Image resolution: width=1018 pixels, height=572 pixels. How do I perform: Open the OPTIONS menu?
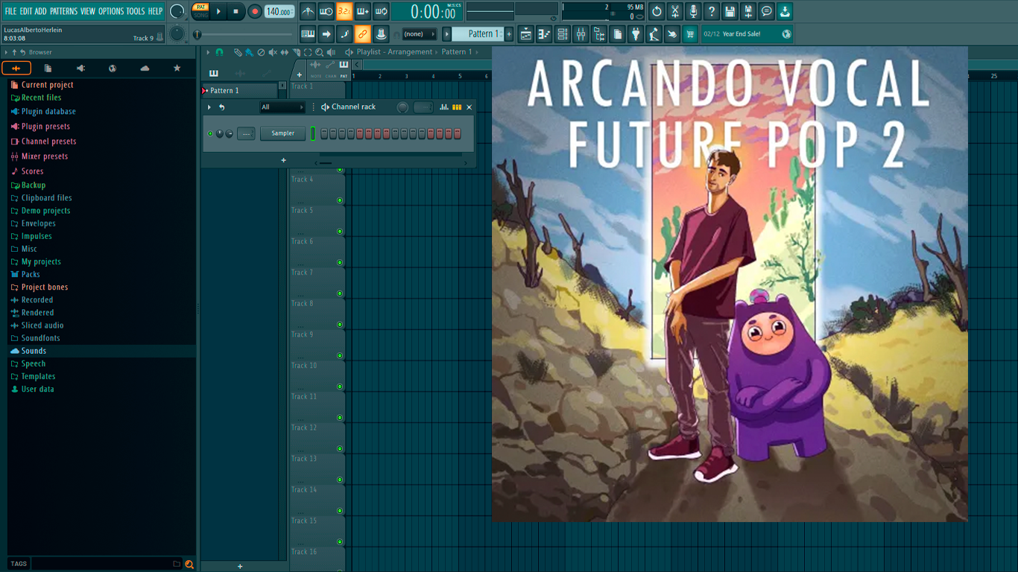point(111,11)
